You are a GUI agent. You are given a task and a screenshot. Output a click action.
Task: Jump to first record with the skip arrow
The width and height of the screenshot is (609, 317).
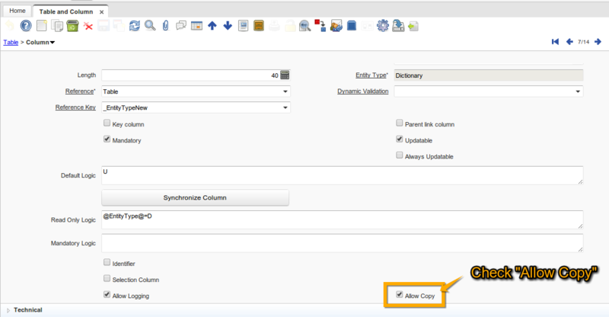[556, 42]
